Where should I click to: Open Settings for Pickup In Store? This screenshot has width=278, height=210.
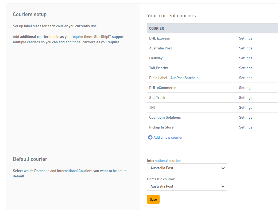(x=245, y=127)
